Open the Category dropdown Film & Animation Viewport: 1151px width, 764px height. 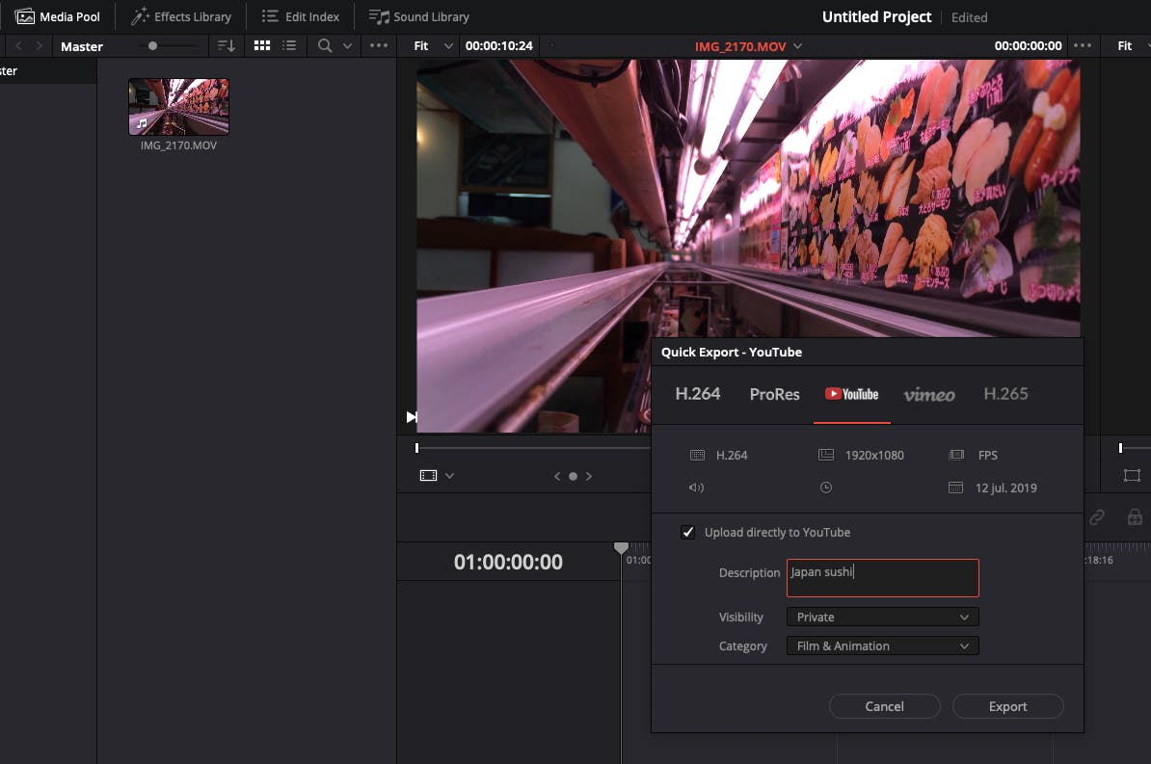(882, 645)
